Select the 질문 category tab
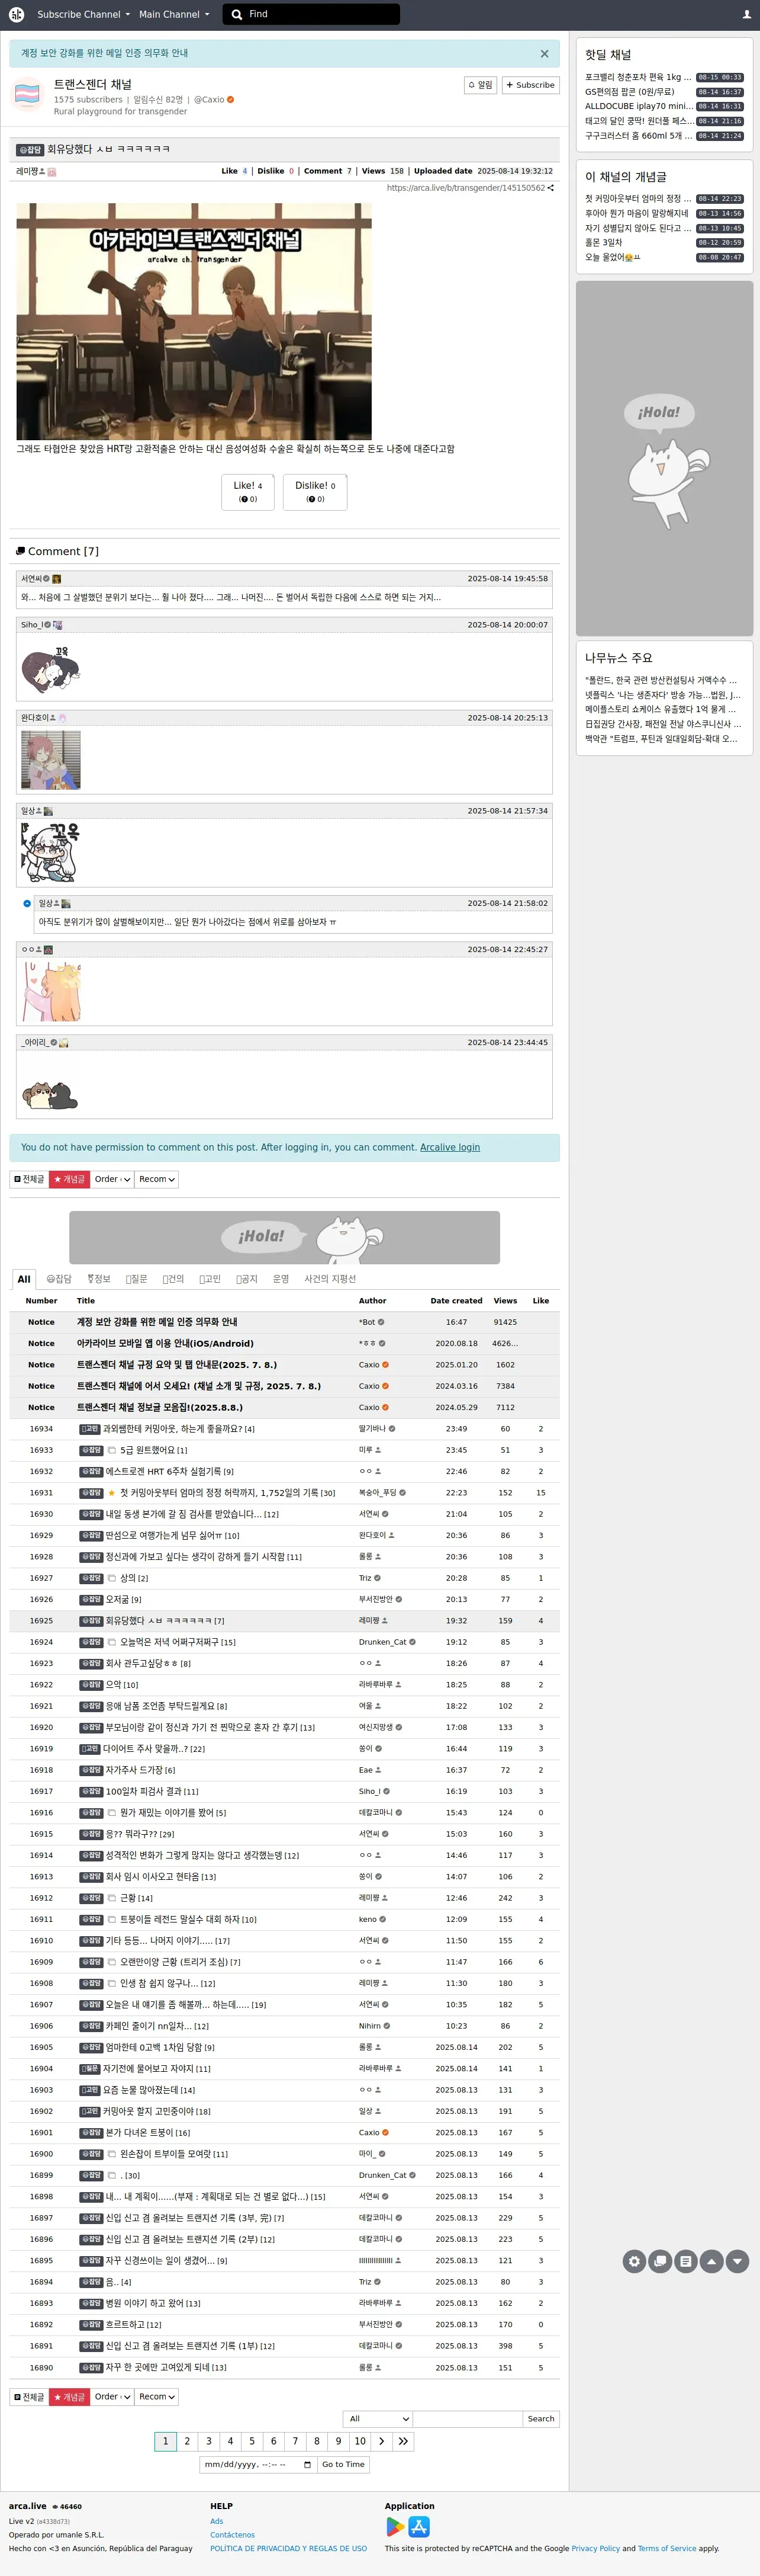Image resolution: width=760 pixels, height=2576 pixels. click(137, 1279)
